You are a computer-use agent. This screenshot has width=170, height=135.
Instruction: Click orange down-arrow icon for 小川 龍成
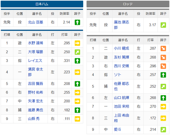pyautogui.click(x=163, y=48)
